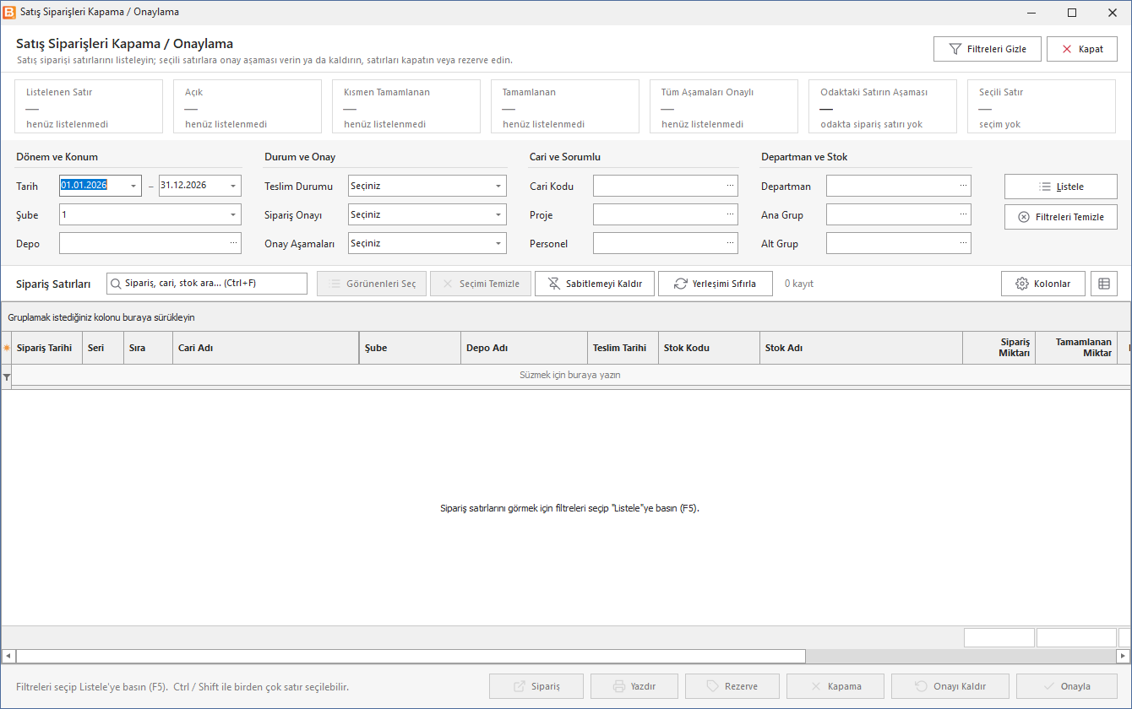
Task: Open Cari Kodu lookup ellipsis button
Action: (x=730, y=186)
